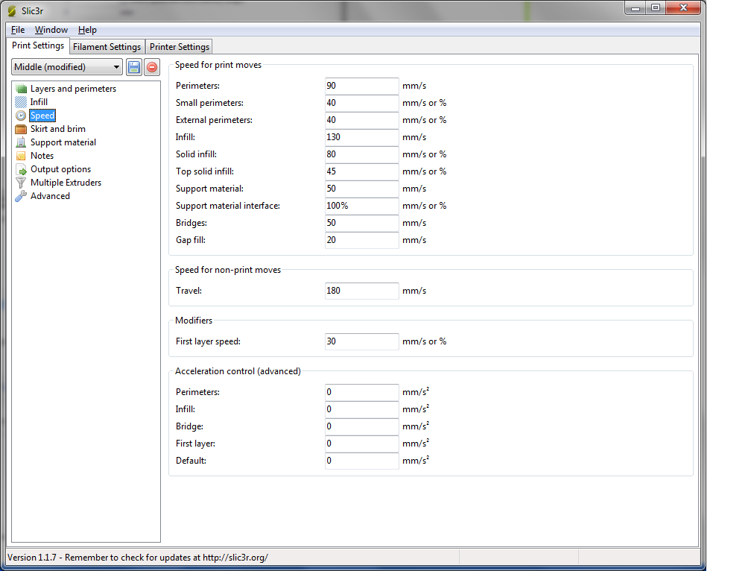
Task: Open the File menu
Action: (x=18, y=30)
